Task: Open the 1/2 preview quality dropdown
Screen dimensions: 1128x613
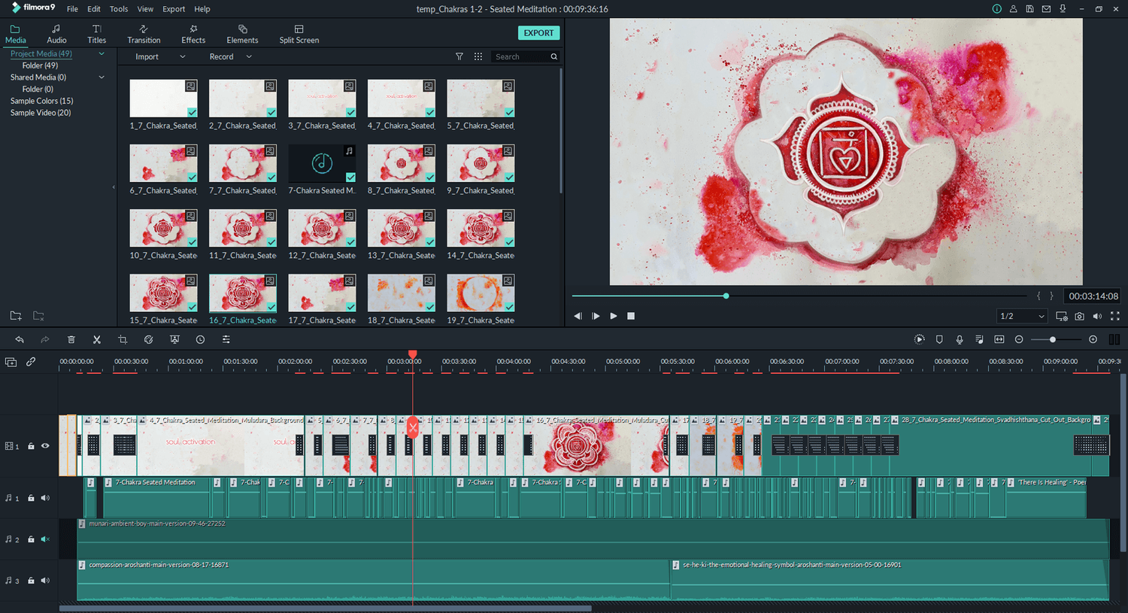Action: pyautogui.click(x=1021, y=317)
